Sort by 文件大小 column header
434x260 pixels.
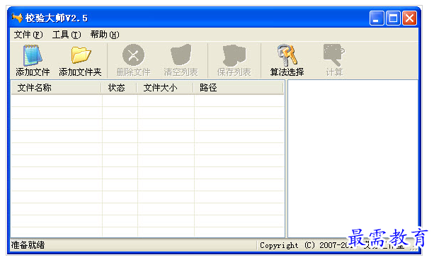click(x=165, y=88)
